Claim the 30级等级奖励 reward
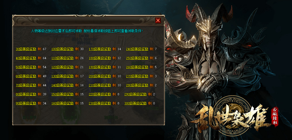The height and width of the screenshot is (140, 292). (x=26, y=49)
